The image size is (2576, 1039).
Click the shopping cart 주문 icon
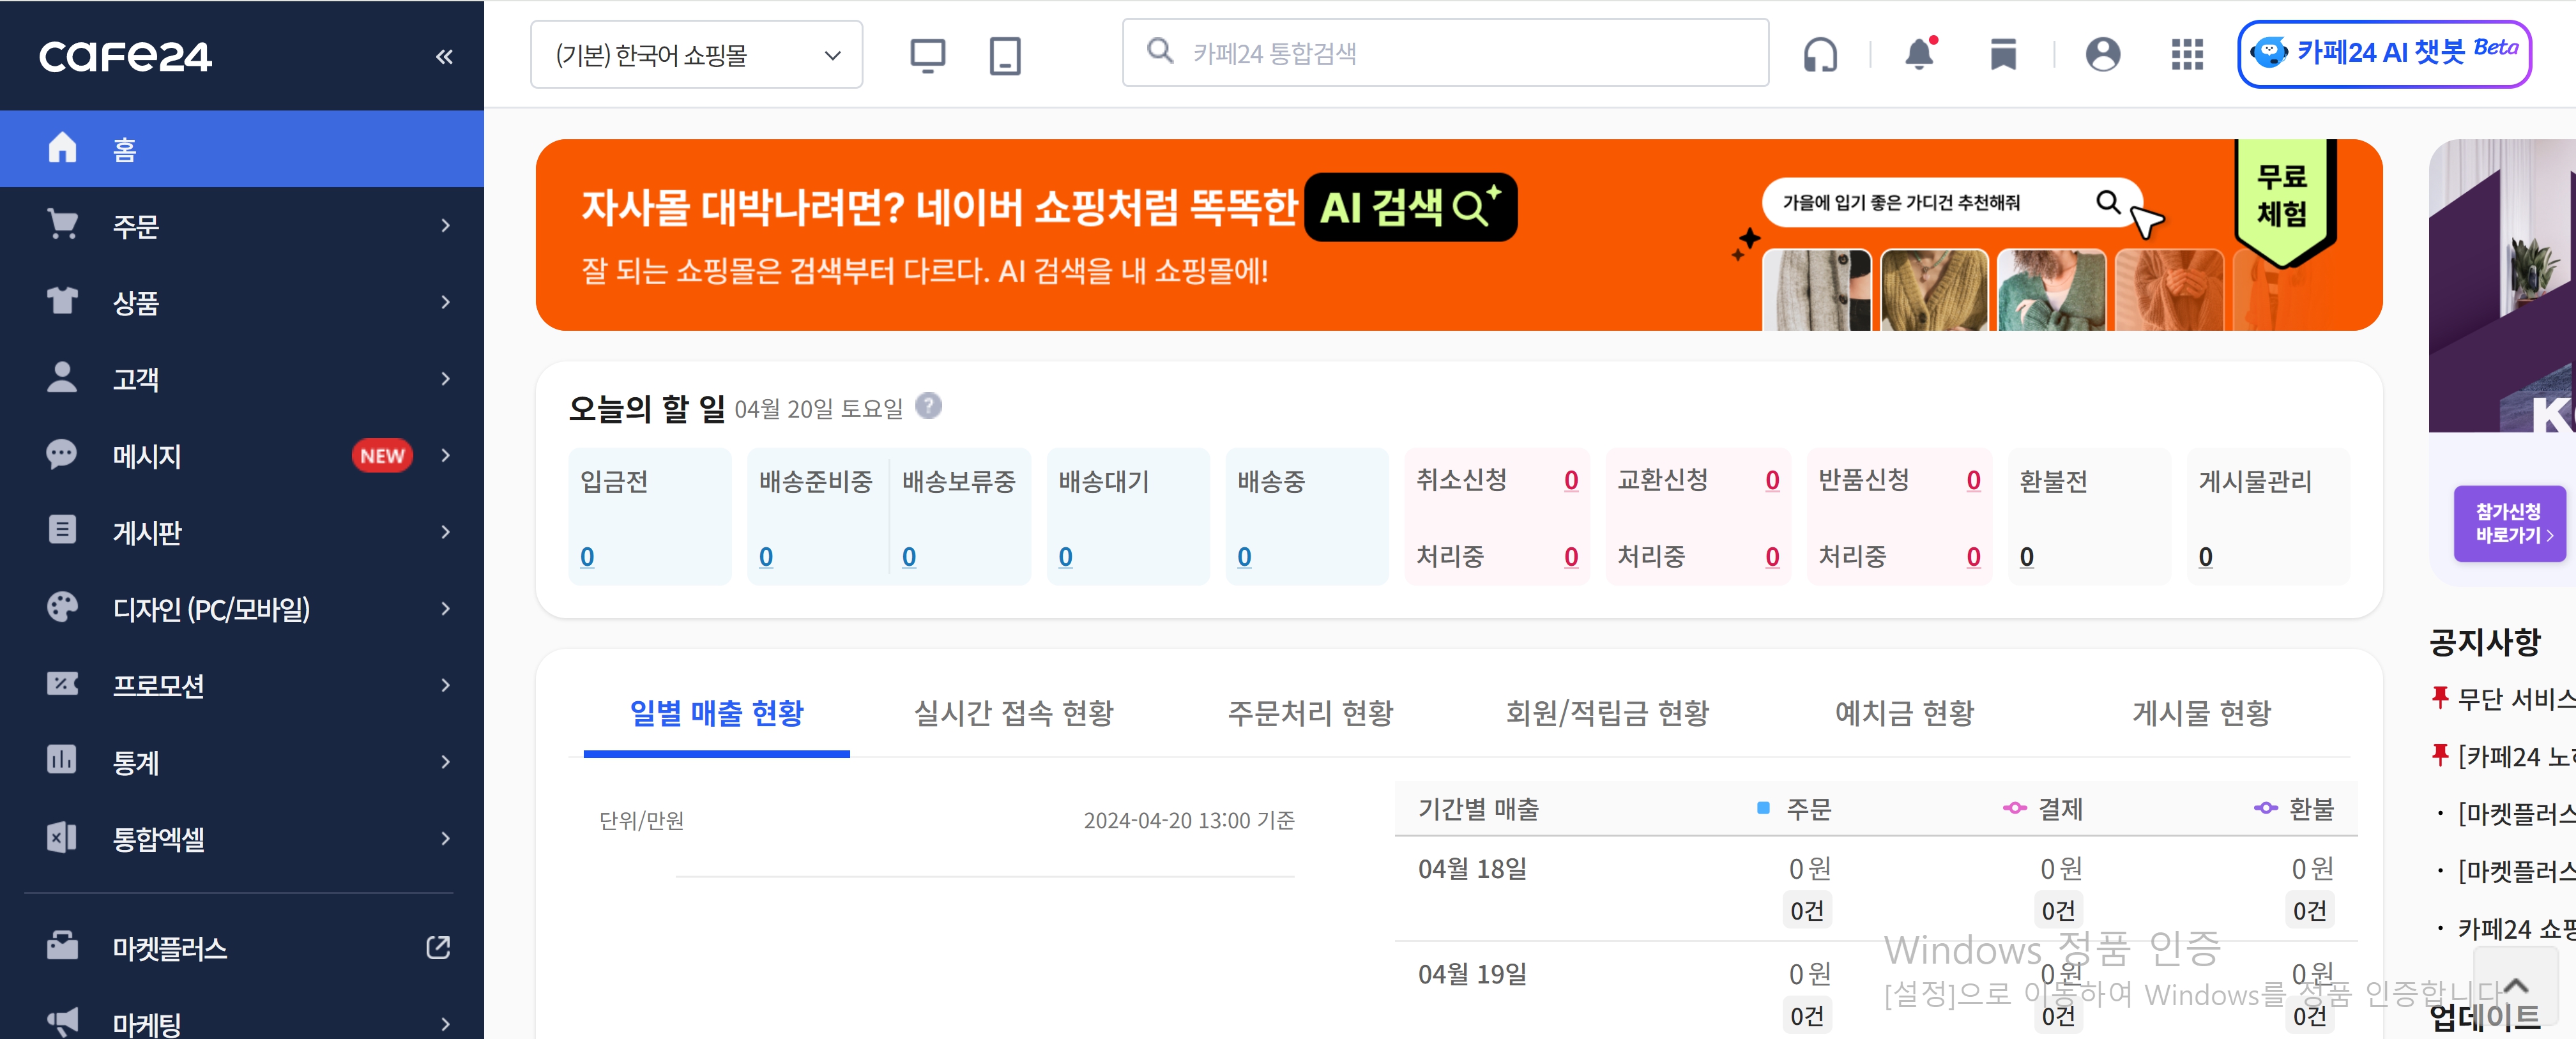[62, 224]
